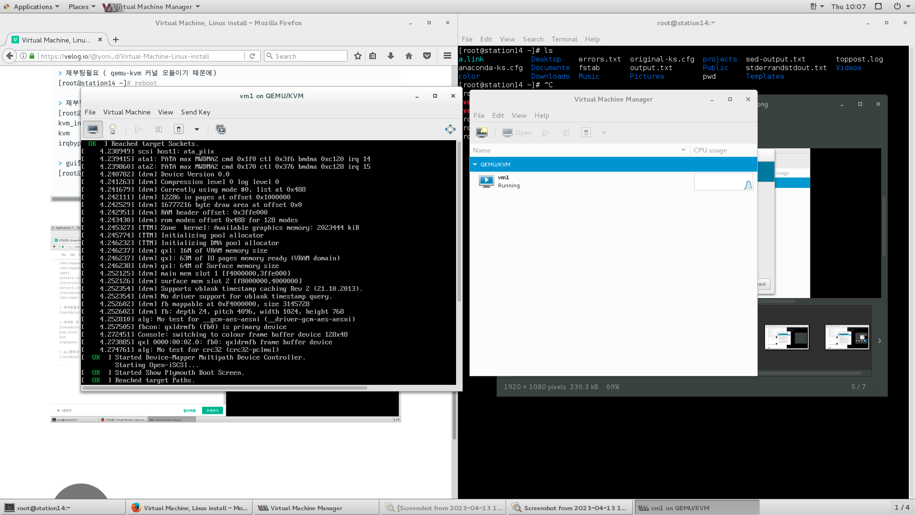Open Terminal menu in terminal window
Viewport: 915px width, 515px height.
pos(564,39)
